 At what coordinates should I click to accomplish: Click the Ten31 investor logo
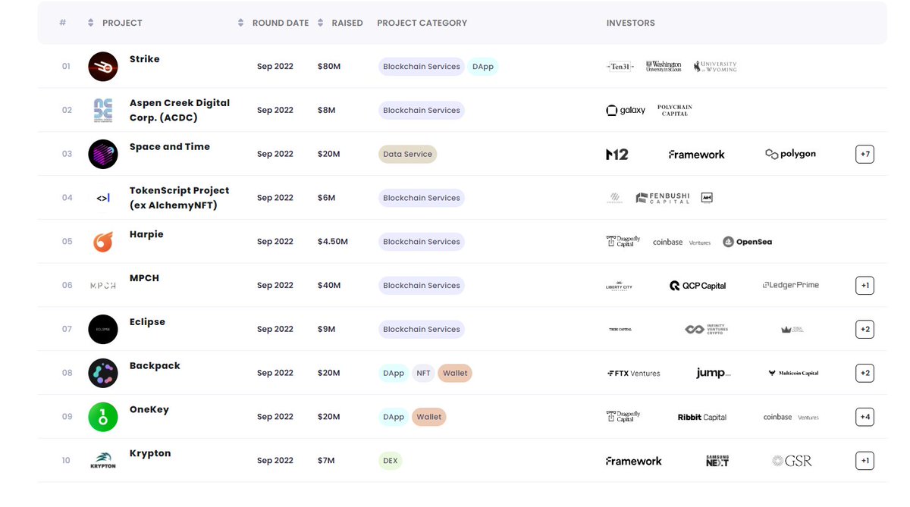pyautogui.click(x=620, y=67)
